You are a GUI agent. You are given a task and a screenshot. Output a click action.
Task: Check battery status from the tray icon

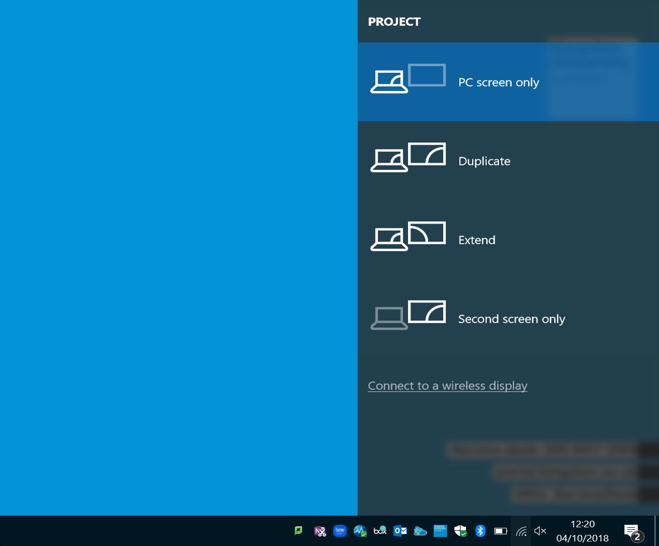click(500, 531)
